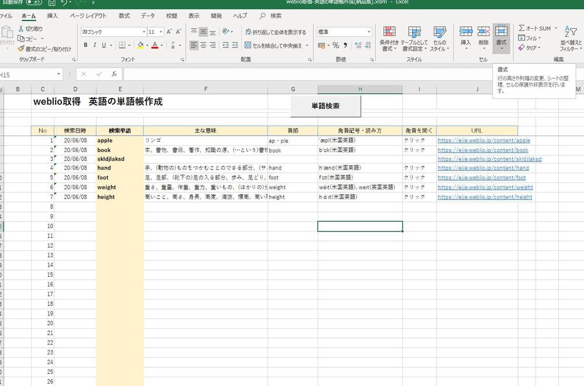Viewport: 584px width, 386px height.
Task: Select cell with word 'height'
Action: (x=120, y=197)
